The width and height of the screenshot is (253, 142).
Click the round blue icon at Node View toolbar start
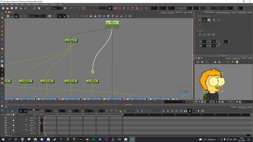[x=8, y=16]
